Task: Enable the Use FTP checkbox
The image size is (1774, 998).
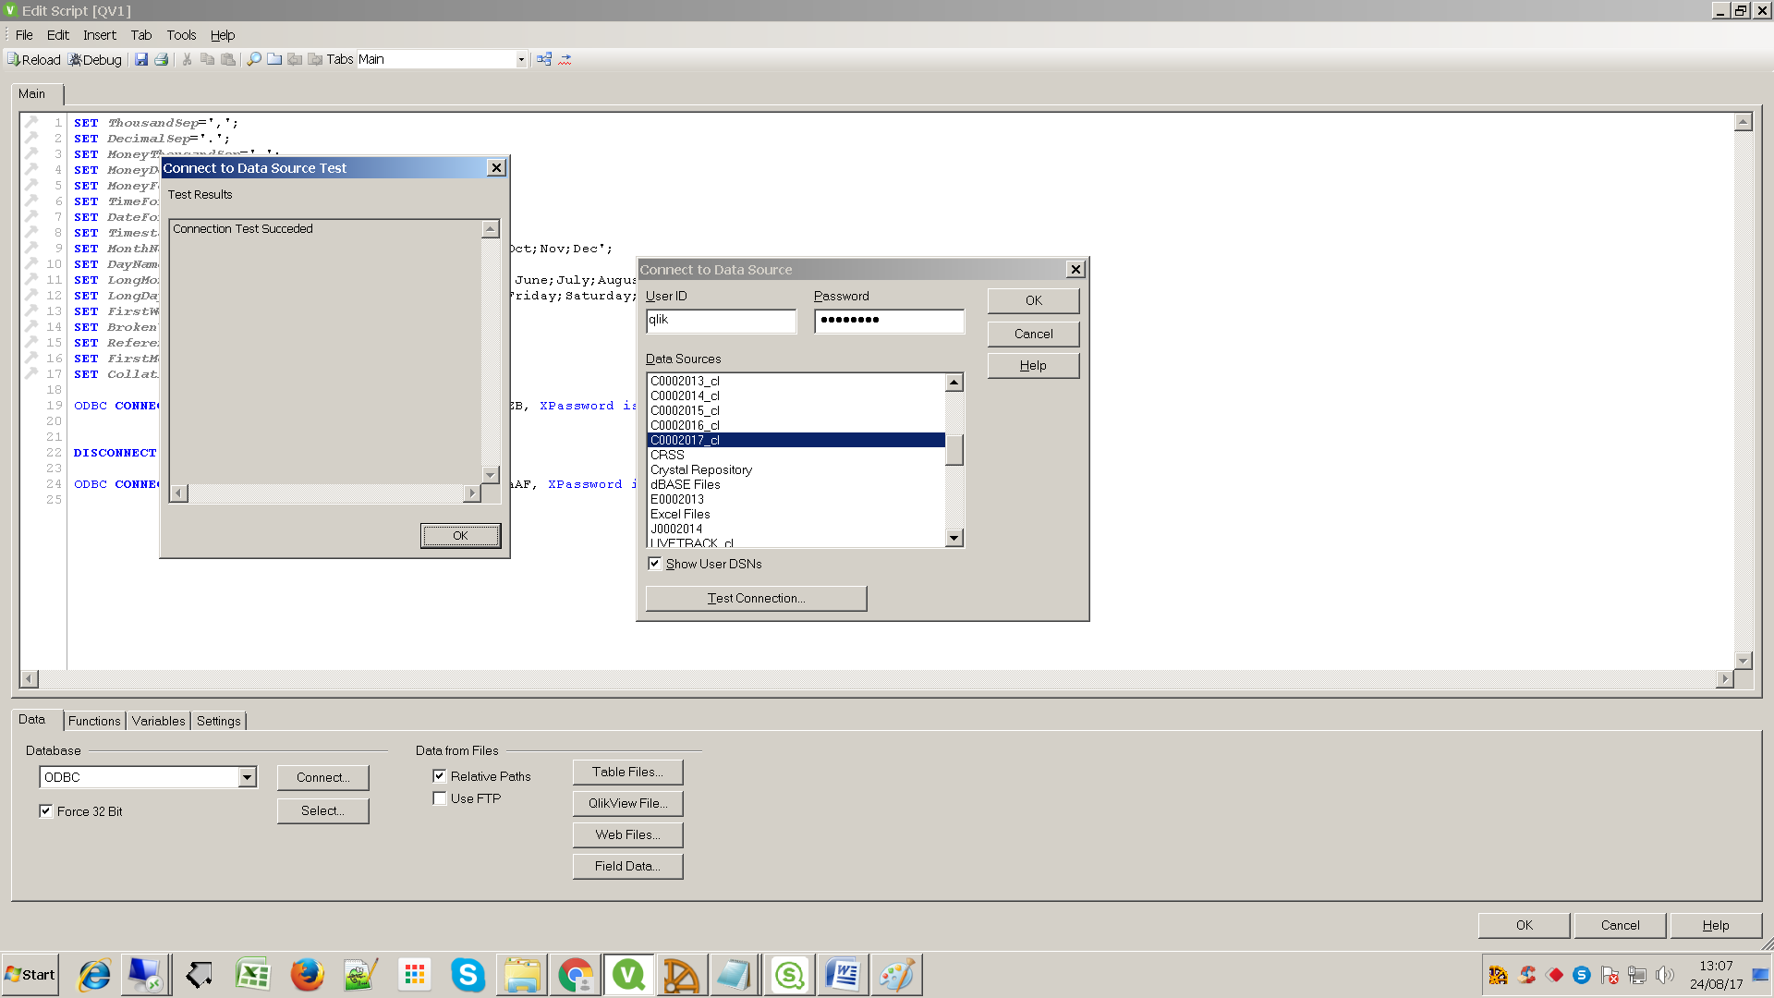Action: (440, 798)
